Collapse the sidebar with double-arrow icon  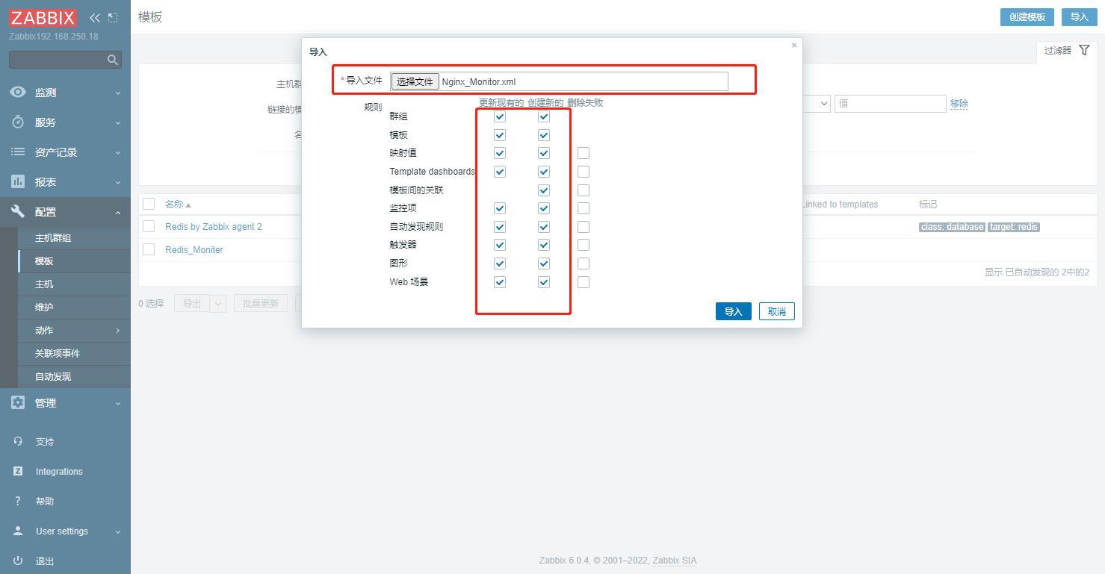click(x=94, y=18)
